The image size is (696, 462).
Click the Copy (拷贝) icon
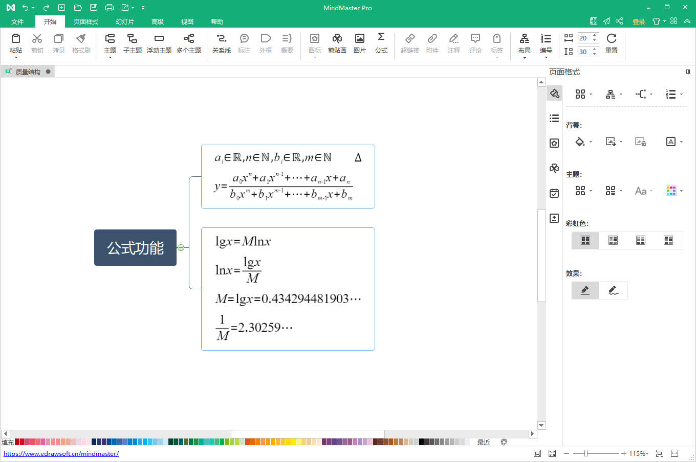59,39
